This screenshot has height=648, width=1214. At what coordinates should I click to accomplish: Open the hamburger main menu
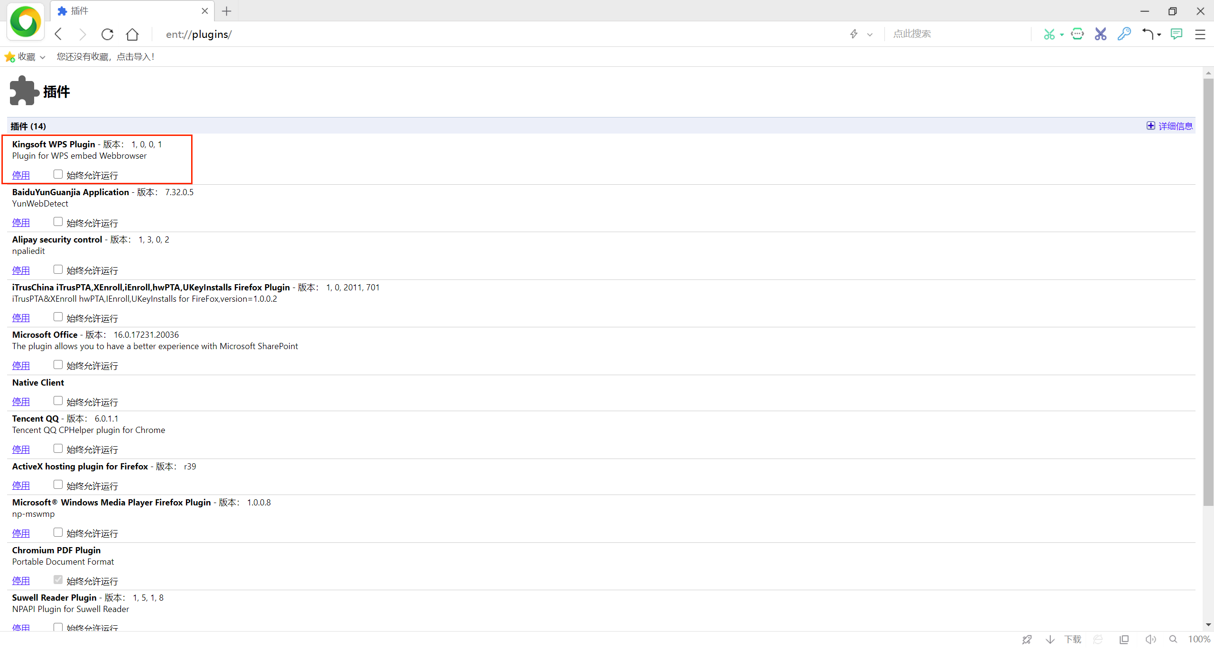coord(1200,34)
